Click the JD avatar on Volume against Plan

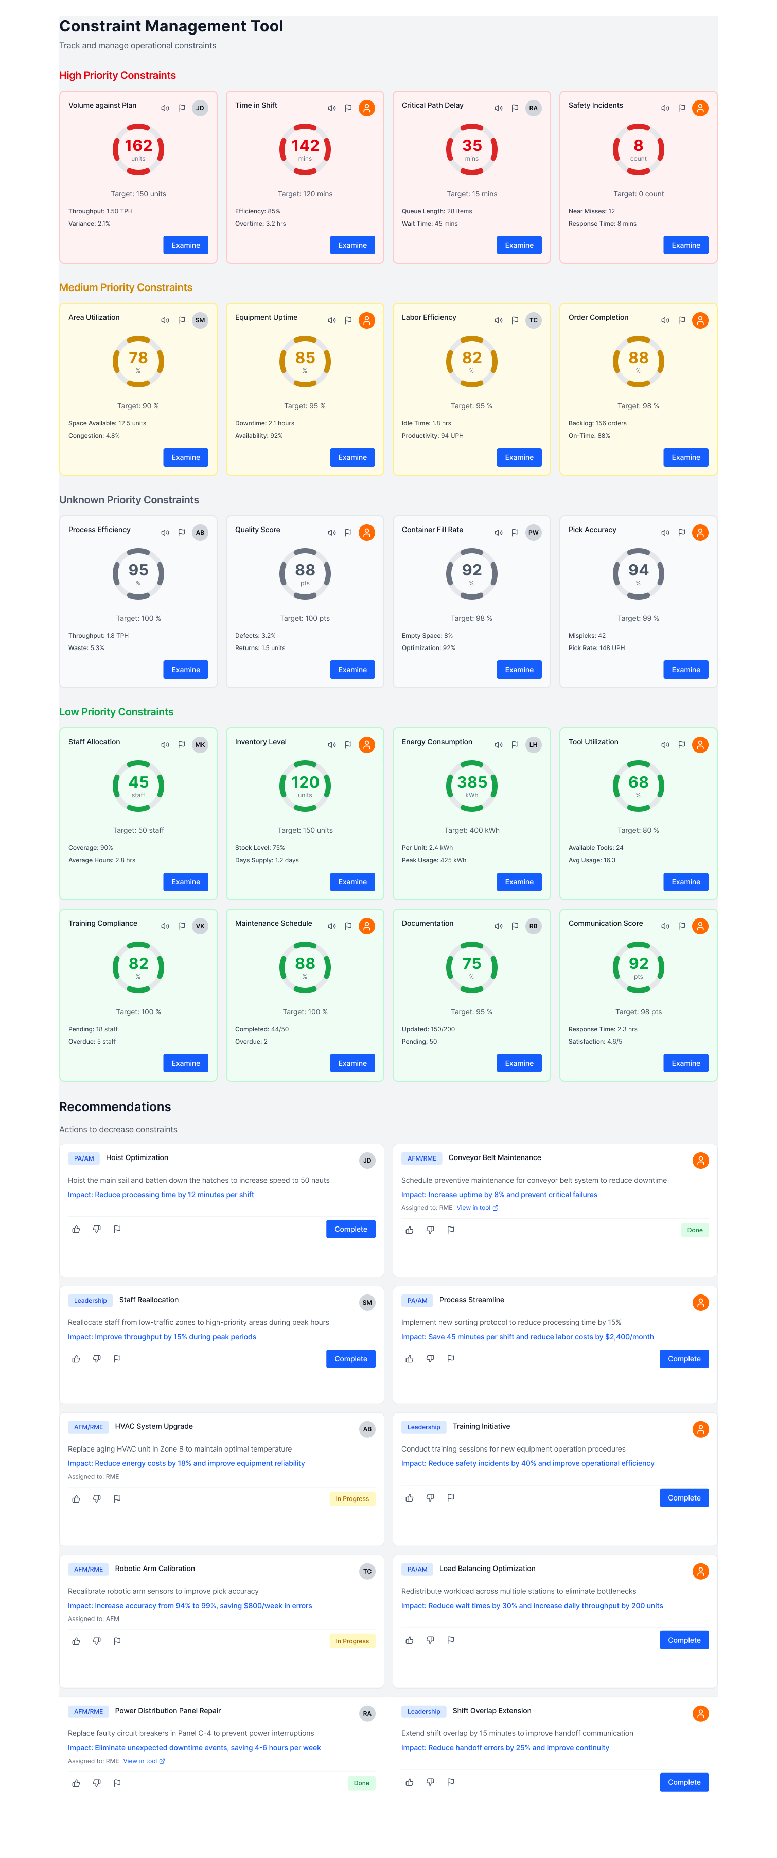click(x=200, y=108)
